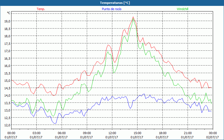
Task: Click the 17,5 y-axis value
Action: (x=8, y=43)
